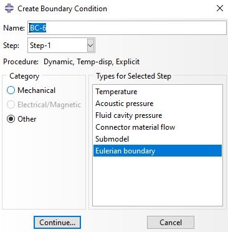Click the Types for Selected Step heading
Image resolution: width=228 pixels, height=232 pixels.
pos(133,76)
